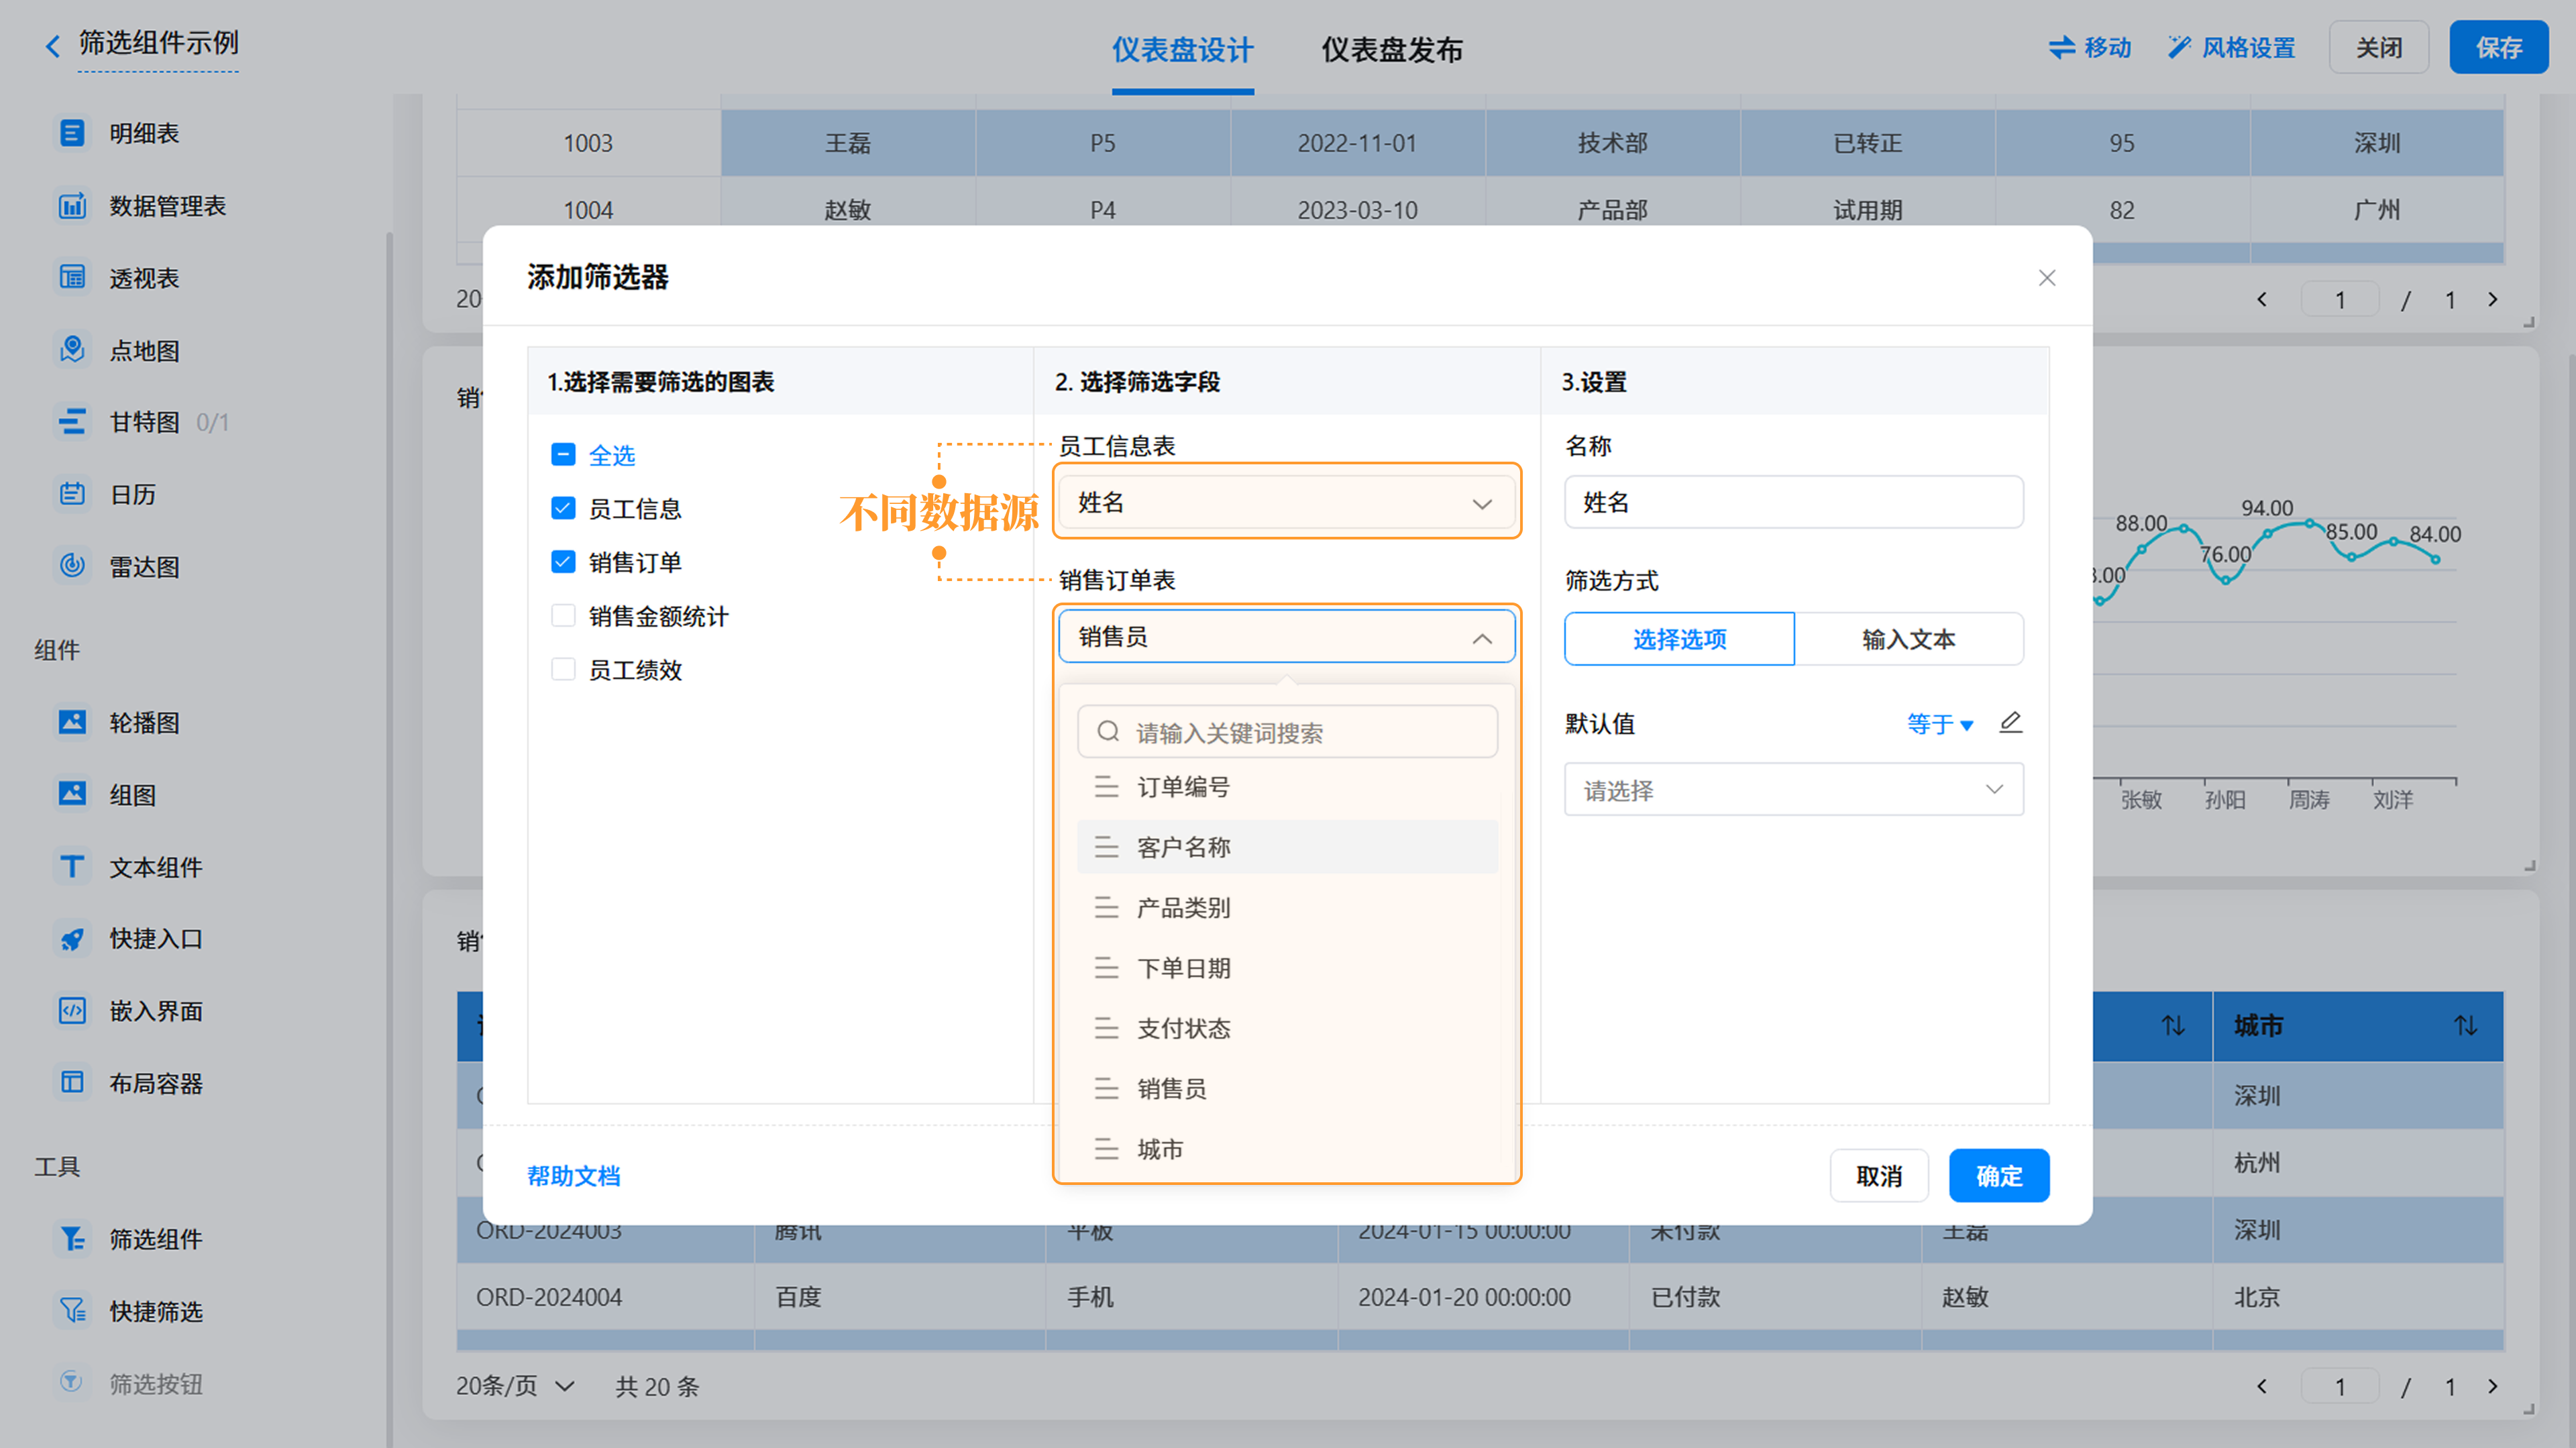The height and width of the screenshot is (1448, 2576).
Task: Click the 移动 move icon
Action: (x=2061, y=47)
